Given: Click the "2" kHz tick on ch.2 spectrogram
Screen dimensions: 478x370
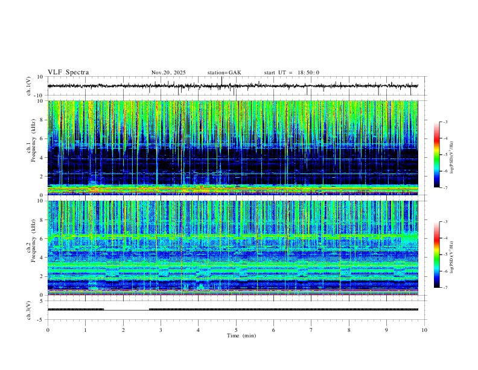Looking at the screenshot, I should [x=42, y=276].
